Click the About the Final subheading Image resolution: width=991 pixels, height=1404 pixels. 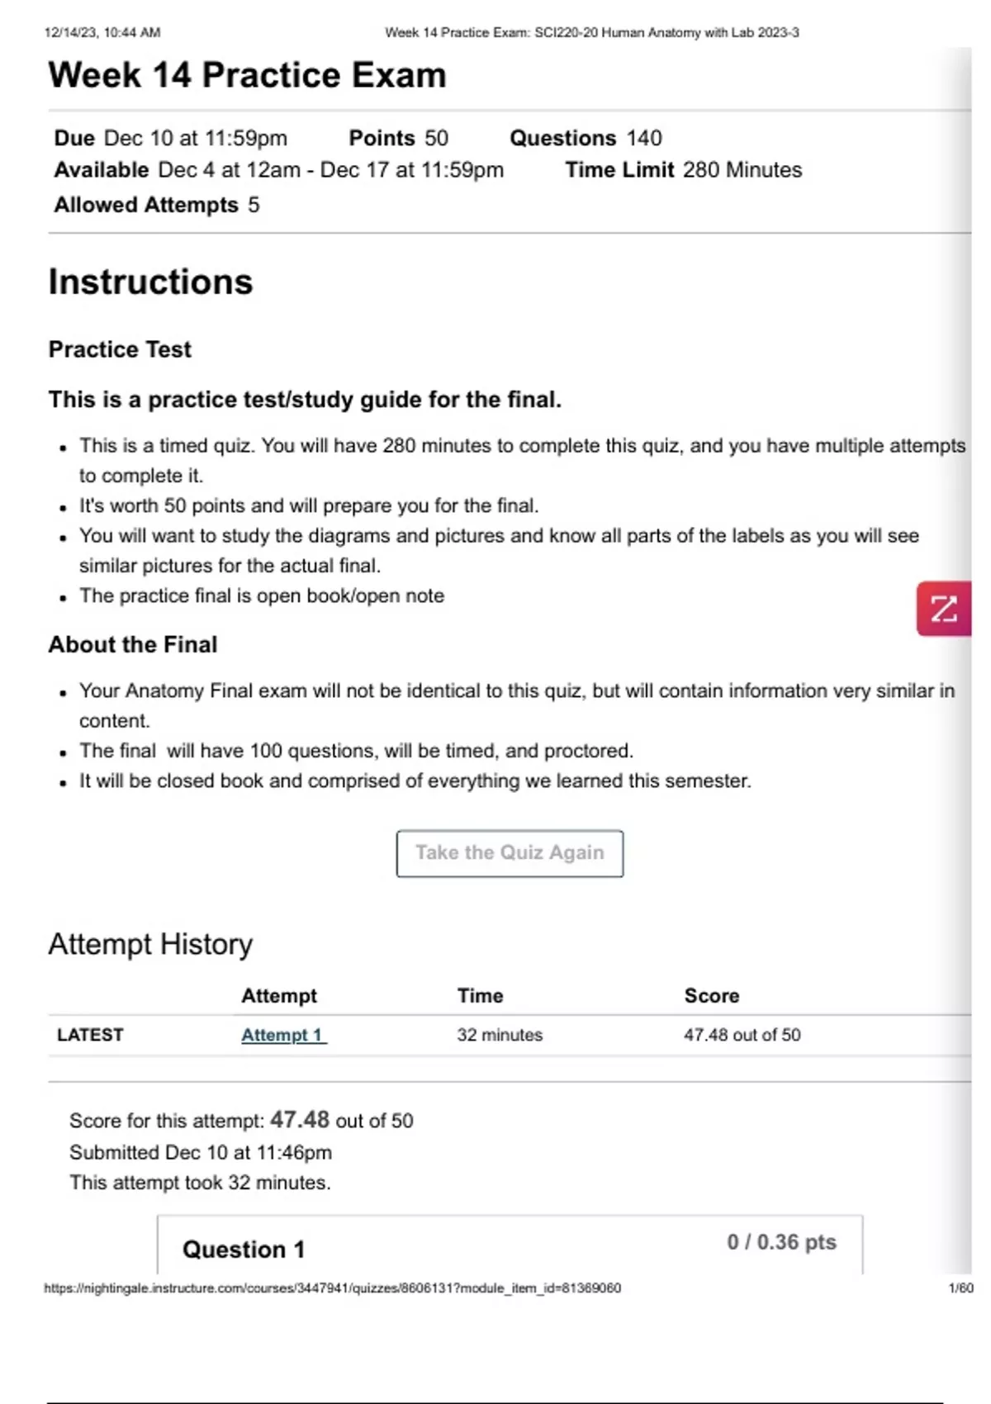[x=133, y=644]
